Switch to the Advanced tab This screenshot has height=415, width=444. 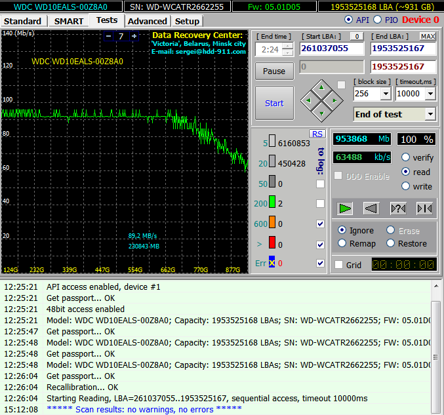[148, 21]
